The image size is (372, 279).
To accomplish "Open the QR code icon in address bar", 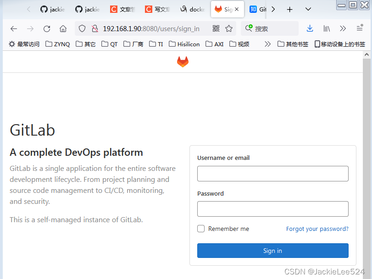I will pos(216,29).
